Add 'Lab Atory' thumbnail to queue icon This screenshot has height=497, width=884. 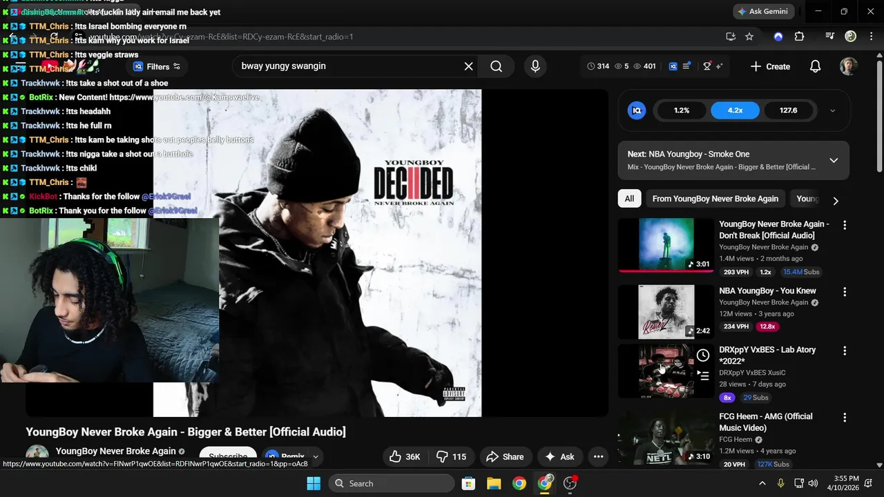702,376
